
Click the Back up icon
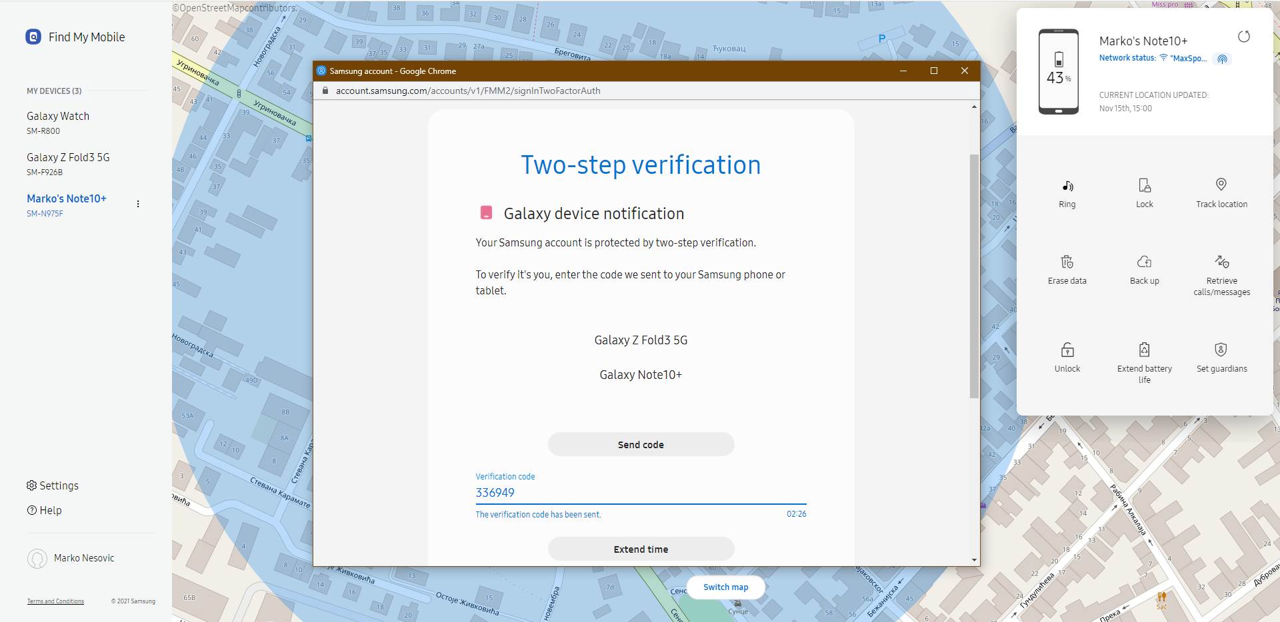point(1144,270)
